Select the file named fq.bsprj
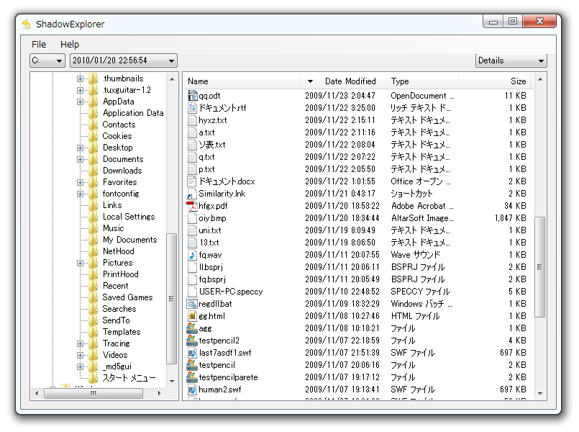The image size is (579, 432). point(212,279)
